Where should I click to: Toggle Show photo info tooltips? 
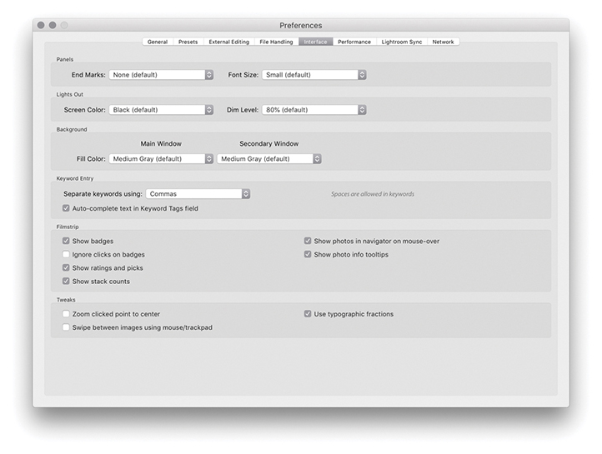pyautogui.click(x=308, y=255)
